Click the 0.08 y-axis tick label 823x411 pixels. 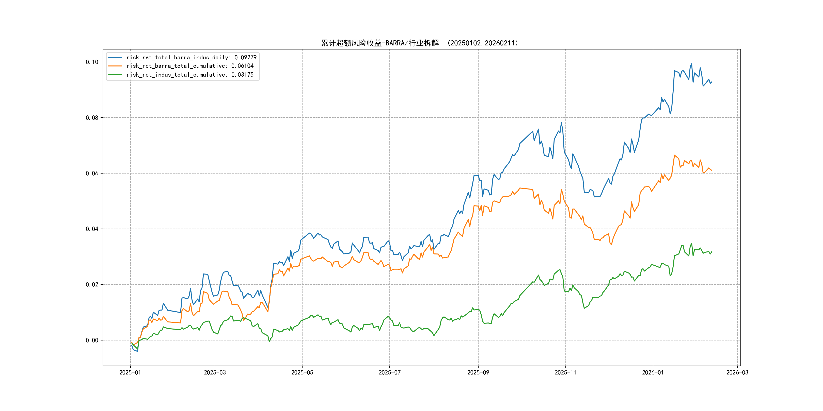coord(92,118)
